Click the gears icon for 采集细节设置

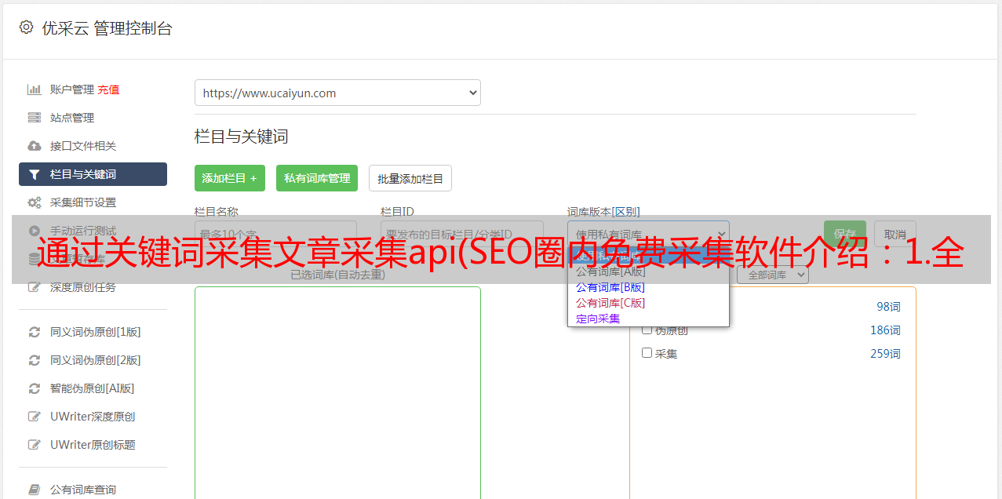34,202
